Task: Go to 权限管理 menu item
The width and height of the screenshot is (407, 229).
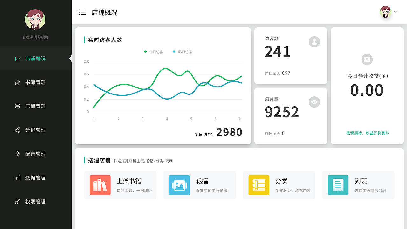Action: (x=36, y=202)
